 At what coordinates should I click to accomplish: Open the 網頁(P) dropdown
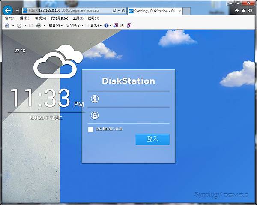56,25
